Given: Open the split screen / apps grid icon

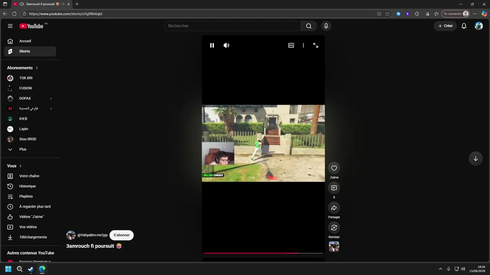Looking at the screenshot, I should tap(379, 14).
